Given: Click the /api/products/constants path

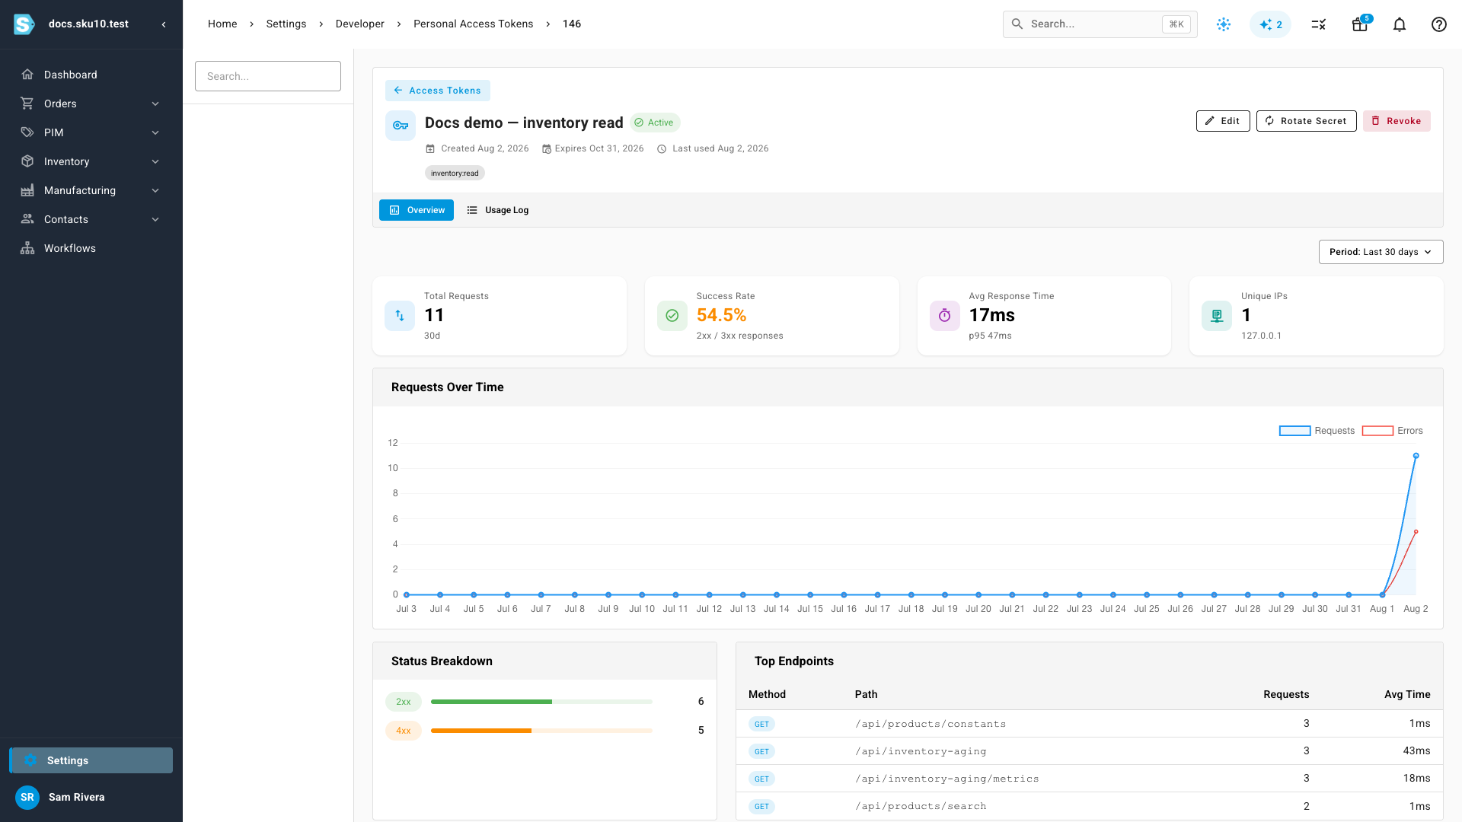Looking at the screenshot, I should [x=931, y=724].
